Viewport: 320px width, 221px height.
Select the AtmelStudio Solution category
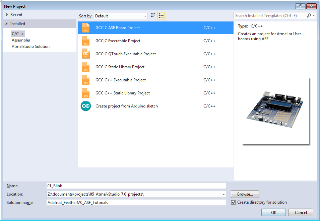[30, 47]
